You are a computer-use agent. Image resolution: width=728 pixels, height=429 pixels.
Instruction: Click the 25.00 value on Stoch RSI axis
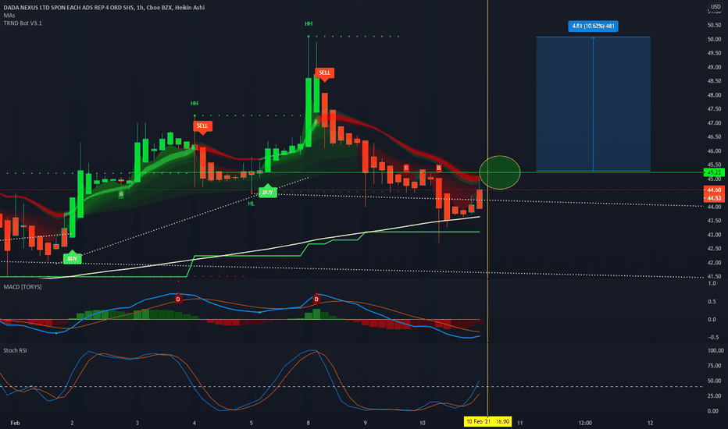pyautogui.click(x=714, y=396)
